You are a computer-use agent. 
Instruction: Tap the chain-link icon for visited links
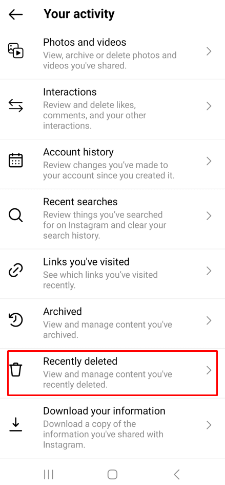(x=16, y=271)
